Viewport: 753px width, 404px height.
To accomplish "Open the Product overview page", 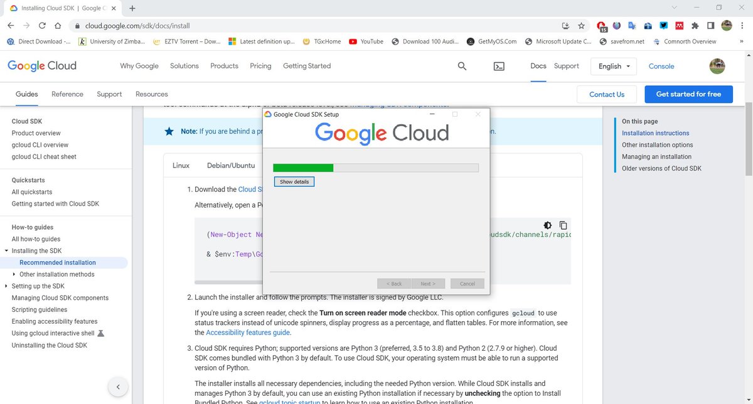I will click(36, 133).
